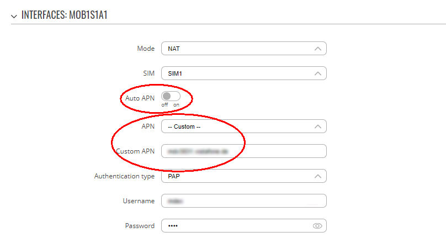
Task: Show the password with the eye icon
Action: [x=317, y=226]
